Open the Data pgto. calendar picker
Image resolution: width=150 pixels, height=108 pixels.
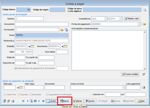pyautogui.click(x=20, y=88)
